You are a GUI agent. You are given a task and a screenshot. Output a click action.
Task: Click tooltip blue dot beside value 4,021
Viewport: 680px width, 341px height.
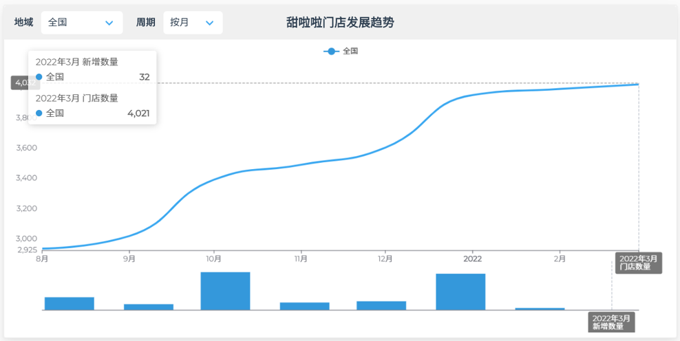[x=39, y=113]
